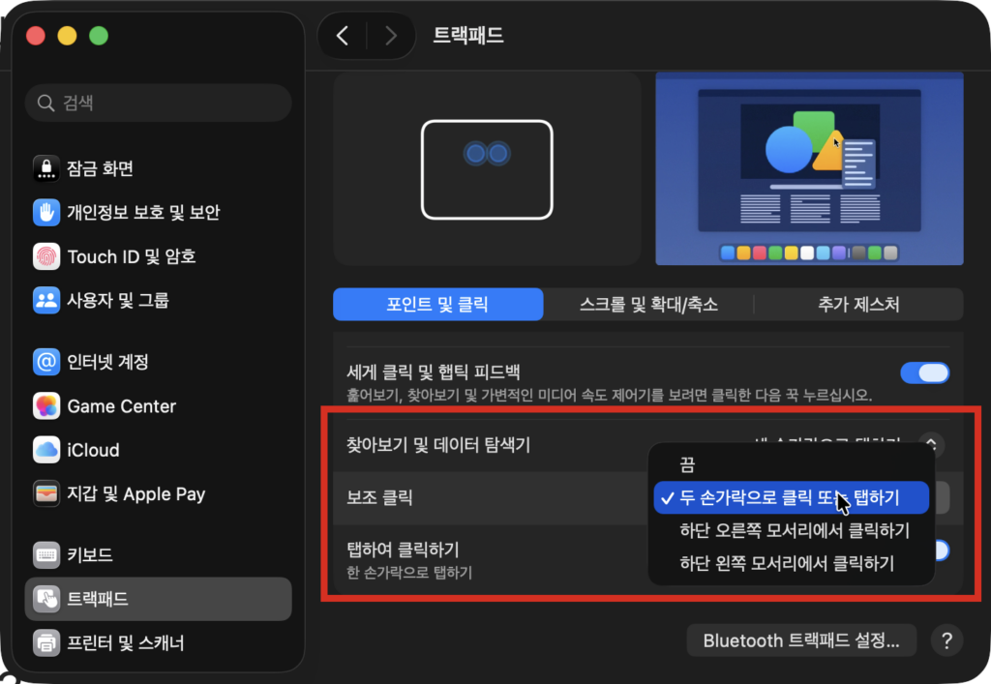The width and height of the screenshot is (991, 684).
Task: Select 두 손가락으로 클릭 또는 탭하기 option
Action: [x=791, y=497]
